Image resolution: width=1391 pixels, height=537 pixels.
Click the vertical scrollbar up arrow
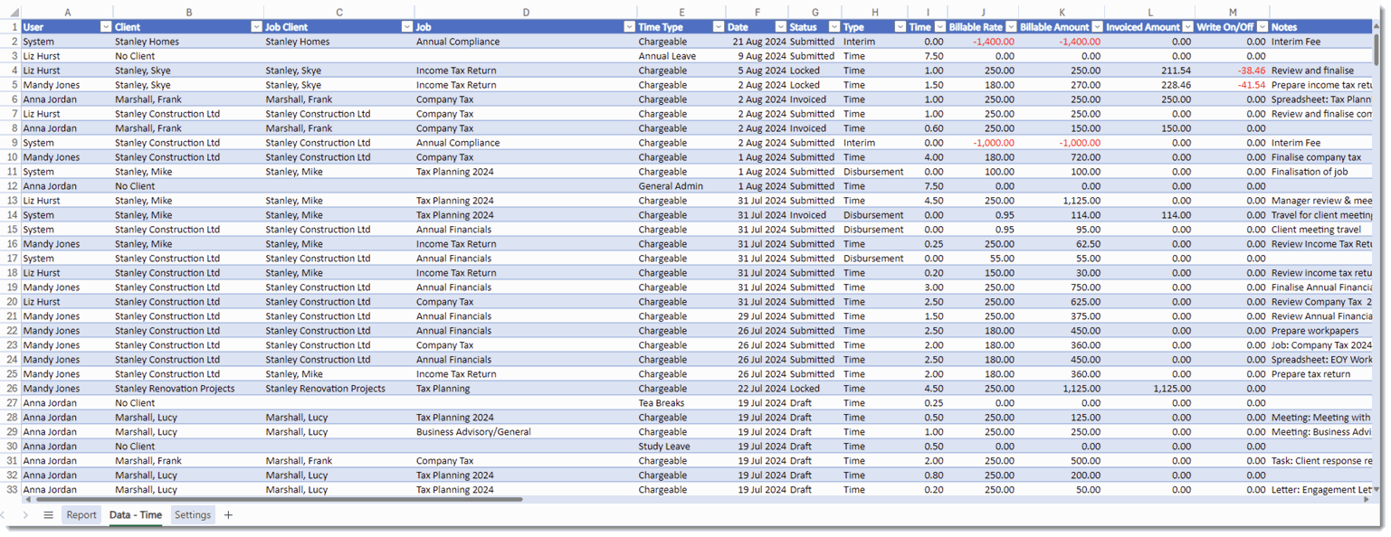(x=1377, y=27)
